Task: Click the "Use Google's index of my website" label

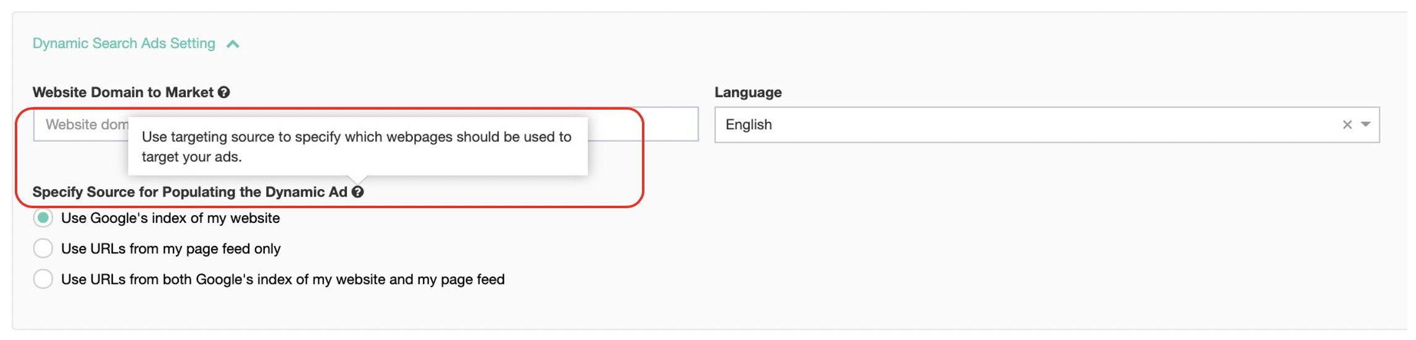Action: (170, 219)
